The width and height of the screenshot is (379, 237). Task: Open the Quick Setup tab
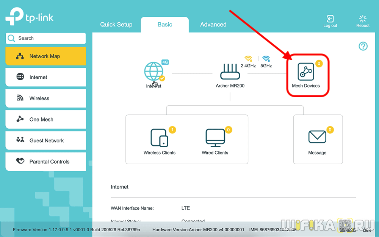pyautogui.click(x=116, y=24)
